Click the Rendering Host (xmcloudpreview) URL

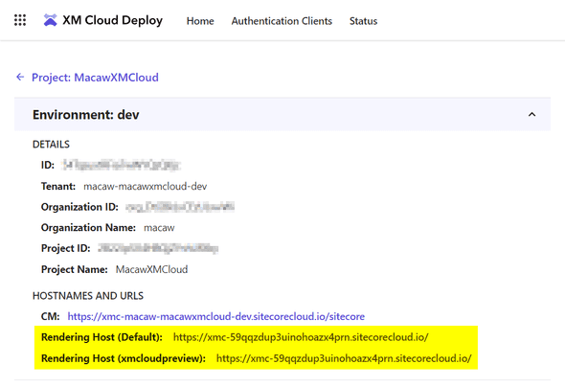(x=344, y=358)
